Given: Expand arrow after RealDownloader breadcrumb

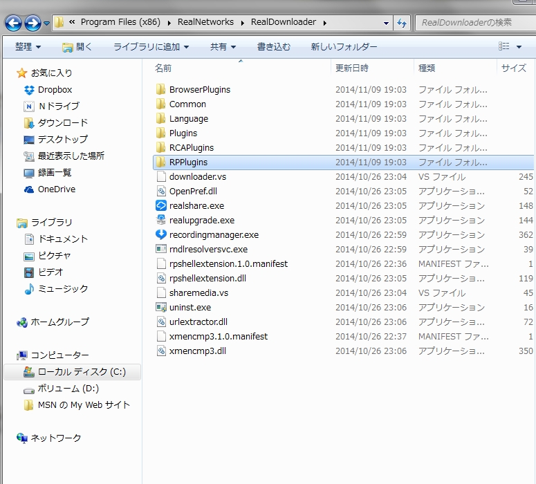Looking at the screenshot, I should (324, 23).
